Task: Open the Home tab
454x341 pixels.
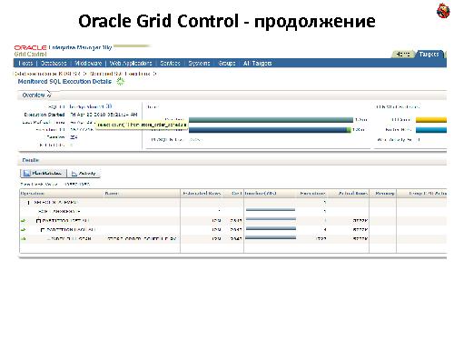Action: 403,55
